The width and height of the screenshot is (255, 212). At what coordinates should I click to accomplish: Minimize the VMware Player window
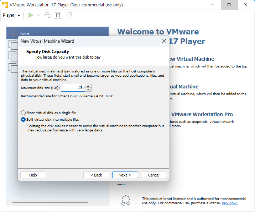coord(212,5)
